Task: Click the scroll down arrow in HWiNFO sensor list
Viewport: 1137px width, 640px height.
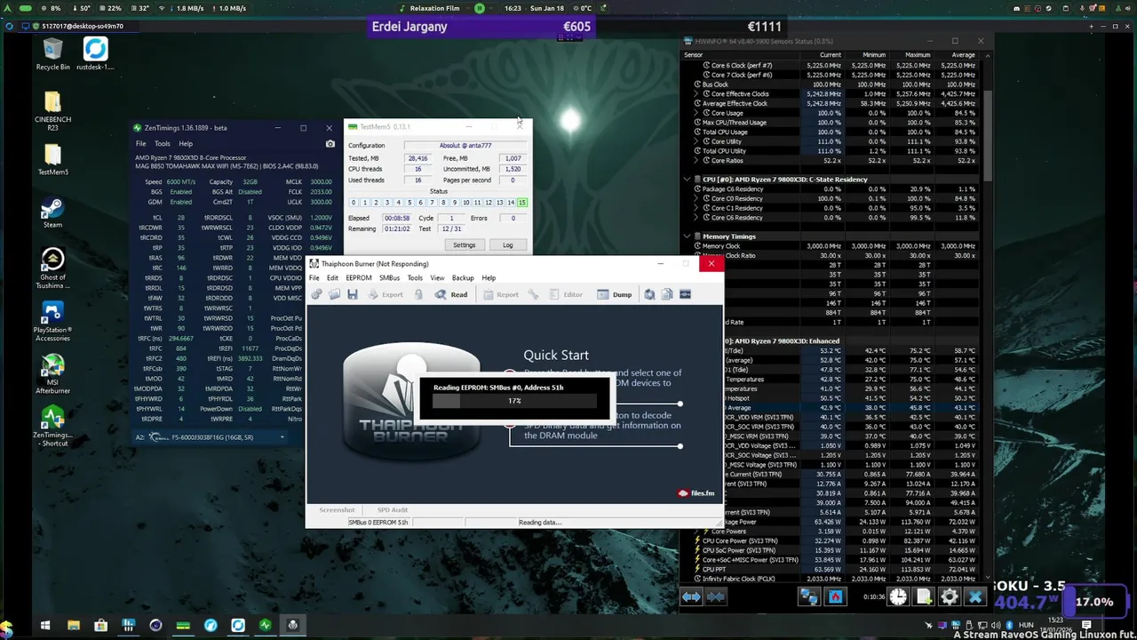Action: pos(986,579)
